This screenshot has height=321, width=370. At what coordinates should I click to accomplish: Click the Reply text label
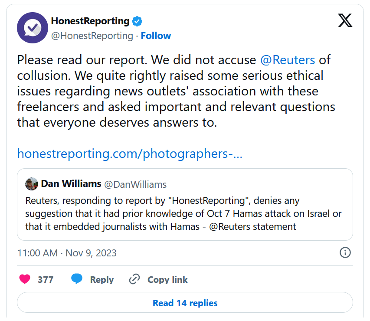tap(102, 280)
